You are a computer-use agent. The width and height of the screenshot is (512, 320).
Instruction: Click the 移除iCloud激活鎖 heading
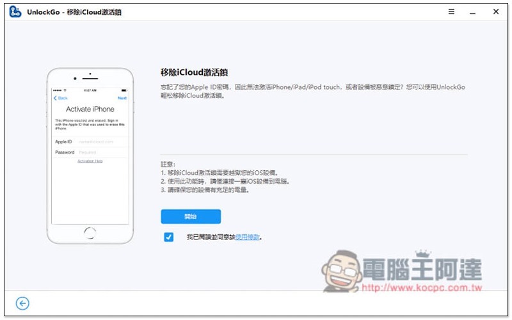click(194, 72)
